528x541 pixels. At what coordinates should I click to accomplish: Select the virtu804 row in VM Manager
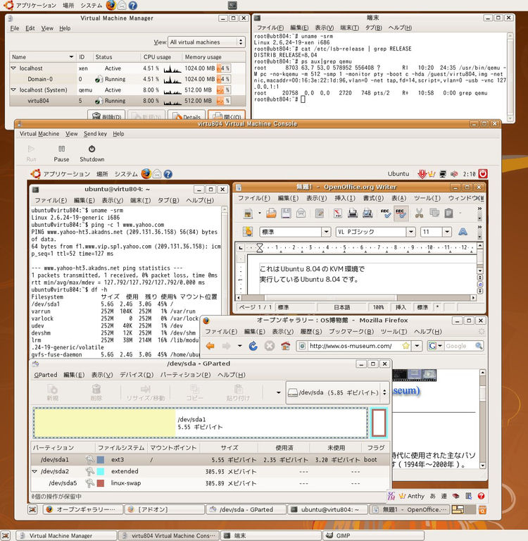[x=127, y=101]
